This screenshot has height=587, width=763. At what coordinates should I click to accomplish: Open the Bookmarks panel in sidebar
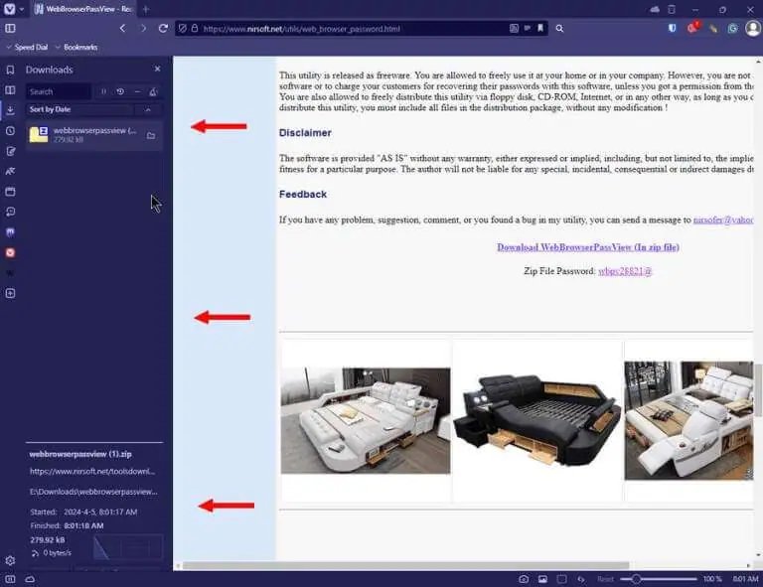coord(10,71)
